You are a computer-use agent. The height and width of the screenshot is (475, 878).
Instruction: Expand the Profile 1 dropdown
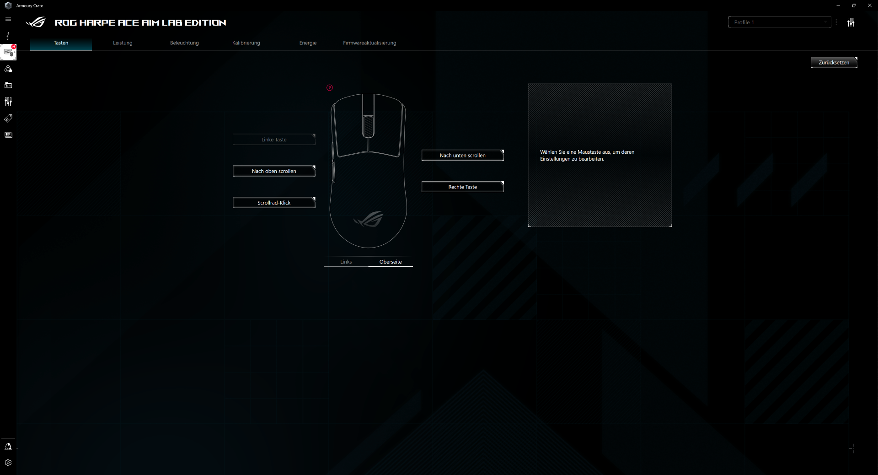click(x=779, y=22)
